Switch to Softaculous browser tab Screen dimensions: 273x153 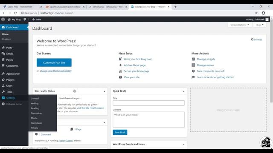pos(107,7)
